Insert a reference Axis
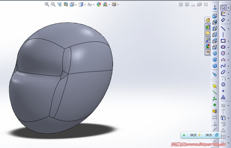231x148 pixels. 215,92
